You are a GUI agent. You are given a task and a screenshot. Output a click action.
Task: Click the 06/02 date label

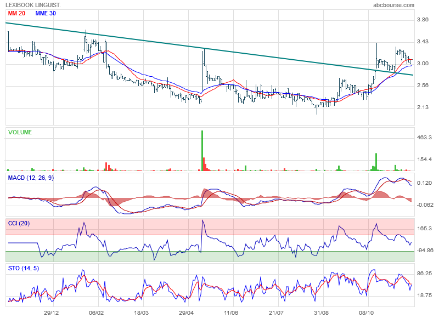point(96,313)
